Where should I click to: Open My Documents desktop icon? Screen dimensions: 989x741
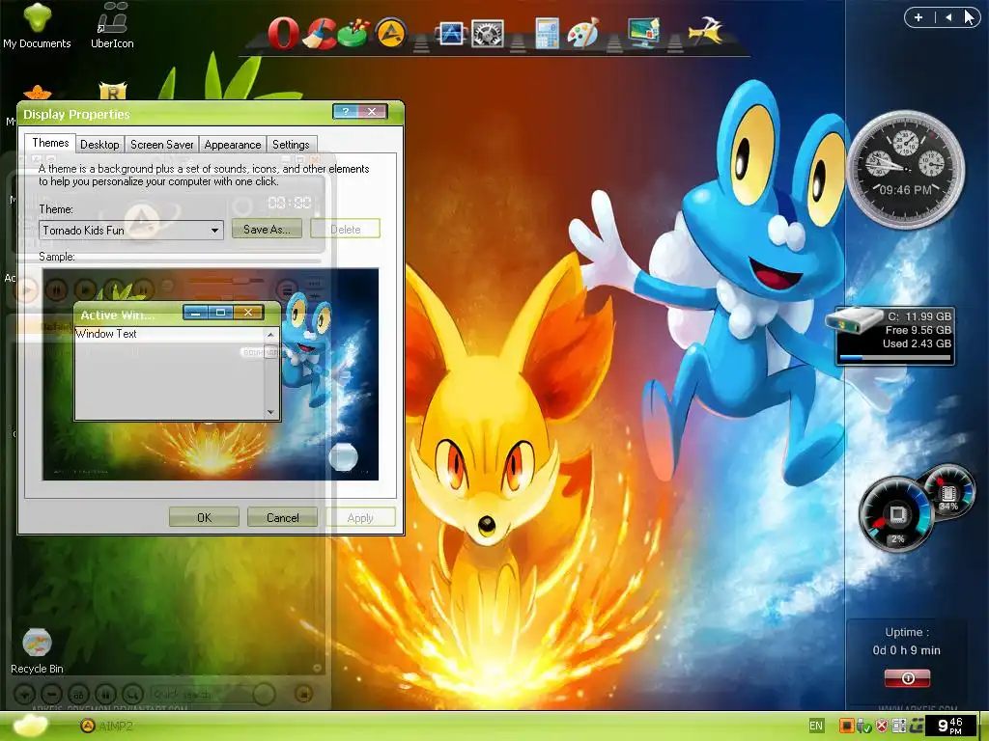37,25
